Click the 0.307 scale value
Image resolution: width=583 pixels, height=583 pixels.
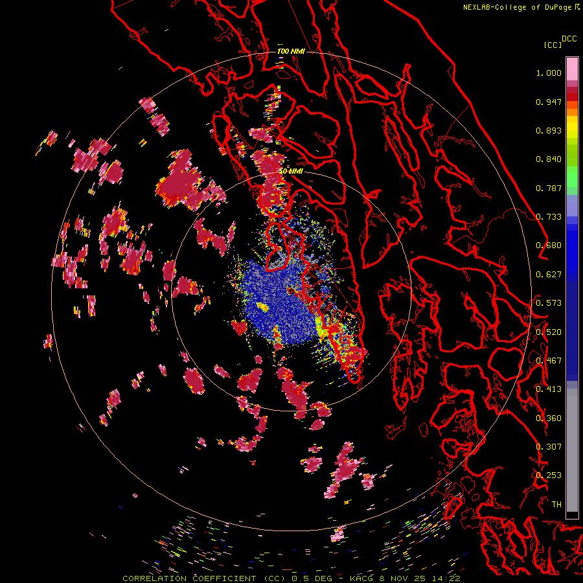pyautogui.click(x=549, y=447)
